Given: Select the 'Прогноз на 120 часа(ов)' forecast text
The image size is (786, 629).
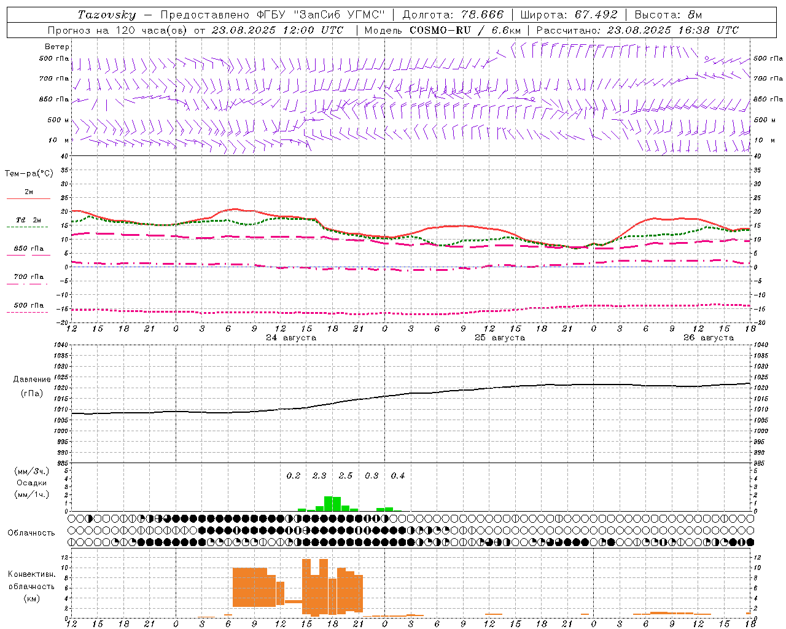Looking at the screenshot, I should [x=117, y=30].
